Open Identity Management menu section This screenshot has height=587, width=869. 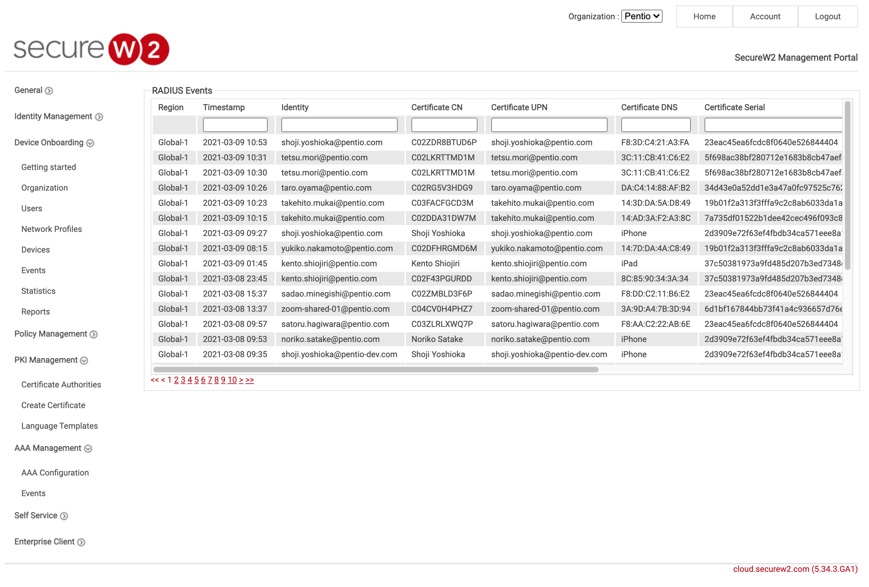point(53,116)
